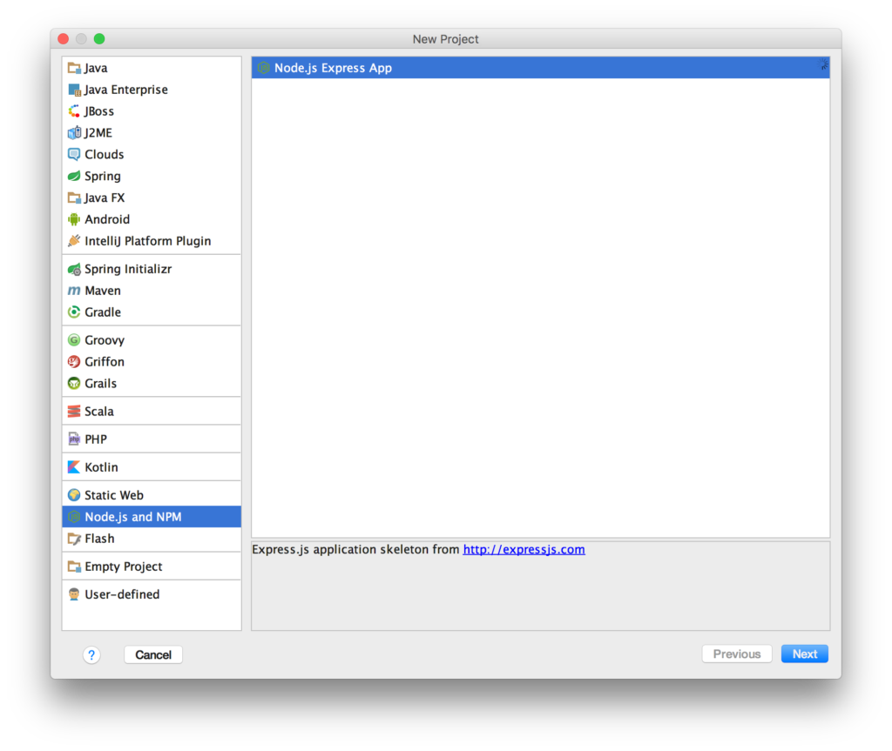
Task: Open help with the question mark button
Action: (x=91, y=655)
